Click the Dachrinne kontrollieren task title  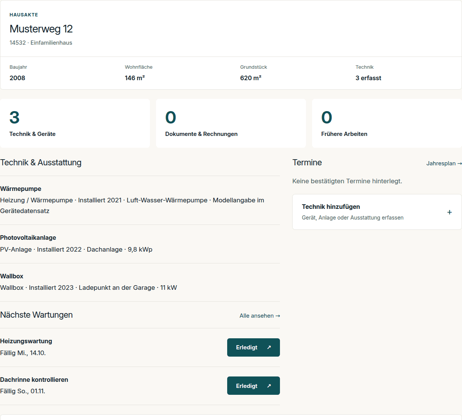point(34,380)
